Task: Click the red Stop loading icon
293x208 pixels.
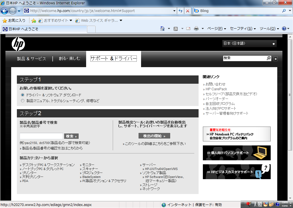Action: [188, 11]
